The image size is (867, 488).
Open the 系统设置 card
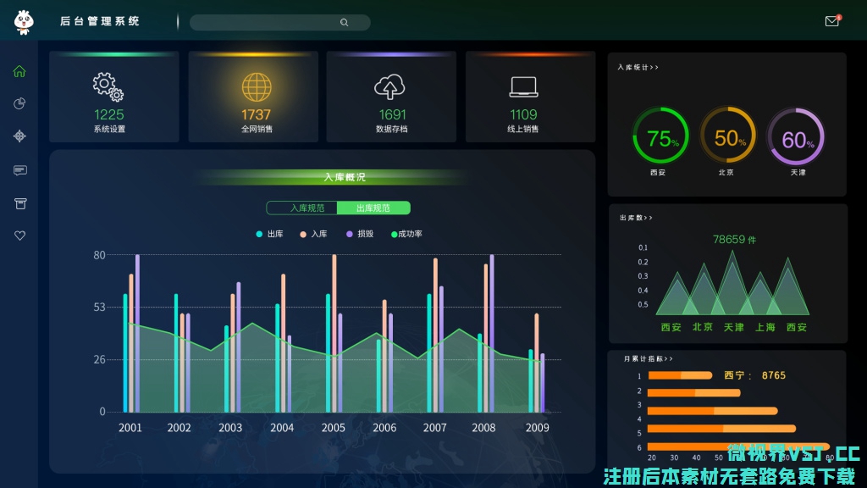point(109,97)
